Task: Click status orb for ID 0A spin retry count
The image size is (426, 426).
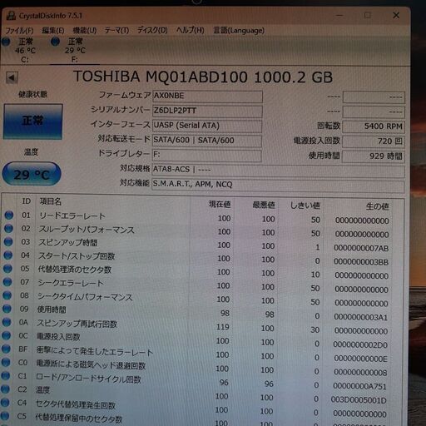Action: tap(7, 322)
